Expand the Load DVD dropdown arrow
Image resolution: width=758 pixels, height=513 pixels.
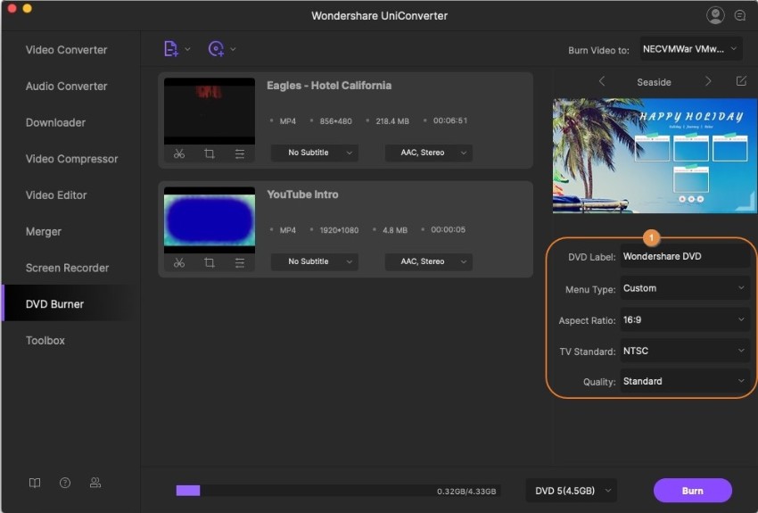(x=233, y=49)
